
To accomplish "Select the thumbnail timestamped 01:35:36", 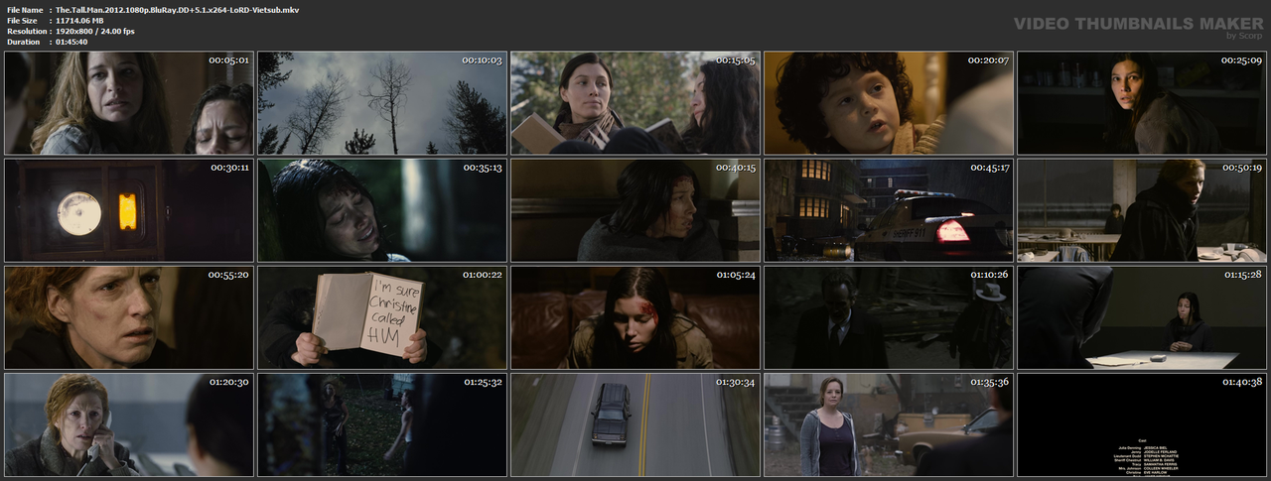I will (x=889, y=423).
